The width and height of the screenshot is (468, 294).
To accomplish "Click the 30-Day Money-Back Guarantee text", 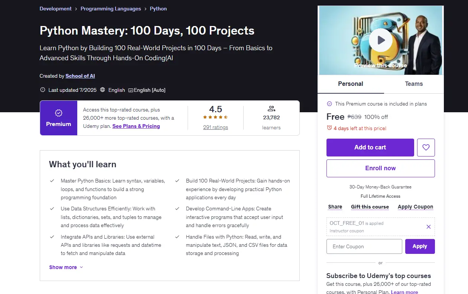I will tap(380, 187).
